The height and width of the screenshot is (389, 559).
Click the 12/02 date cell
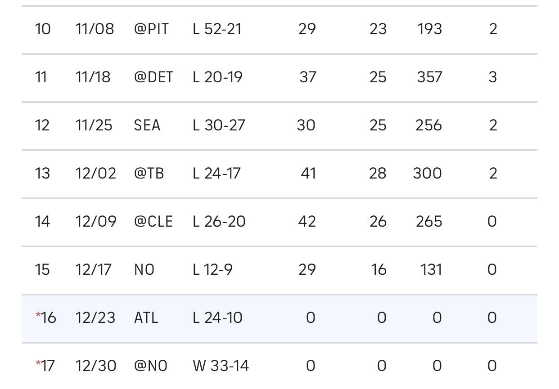[x=95, y=174]
